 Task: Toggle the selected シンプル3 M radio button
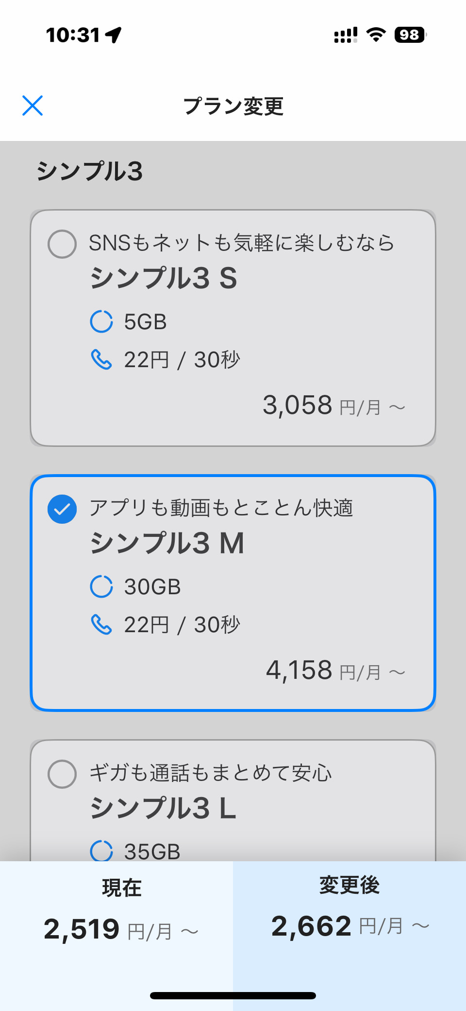pyautogui.click(x=62, y=509)
